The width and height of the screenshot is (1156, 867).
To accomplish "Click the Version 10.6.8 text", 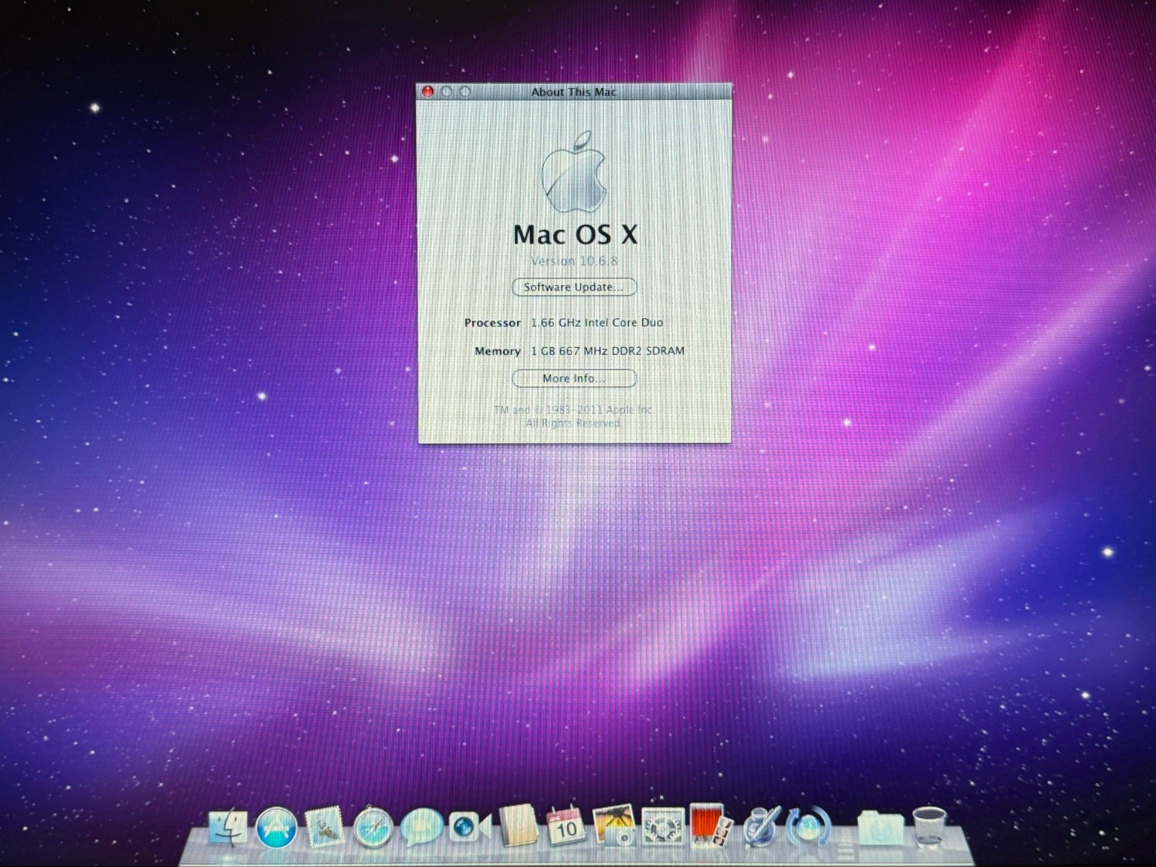I will tap(574, 261).
